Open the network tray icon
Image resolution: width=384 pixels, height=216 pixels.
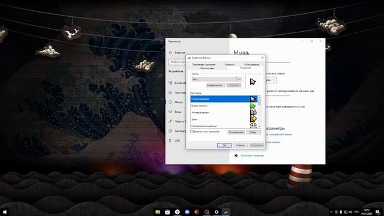(346, 212)
